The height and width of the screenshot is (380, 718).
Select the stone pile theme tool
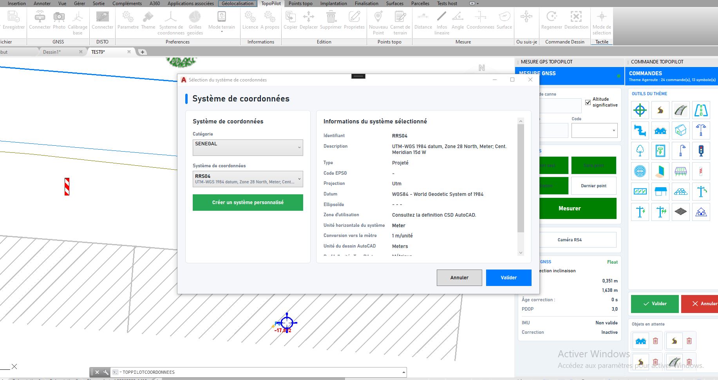click(681, 192)
